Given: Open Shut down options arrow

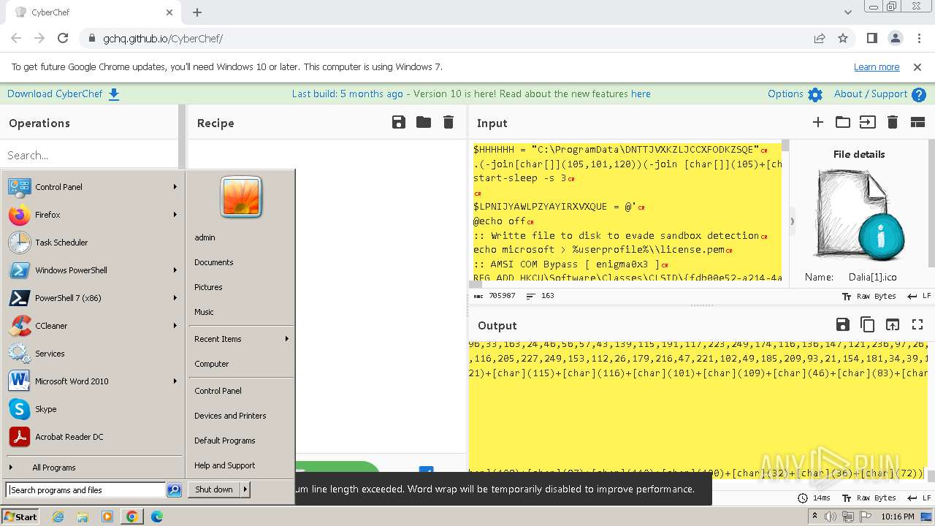Looking at the screenshot, I should pos(245,489).
